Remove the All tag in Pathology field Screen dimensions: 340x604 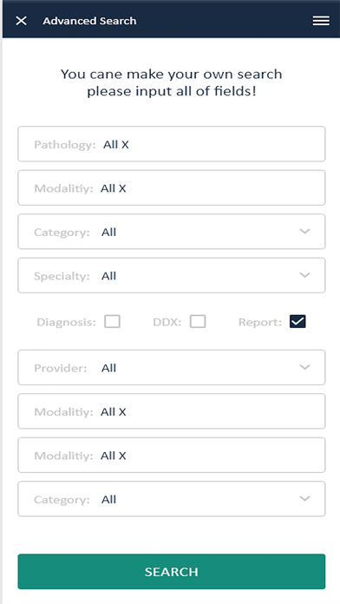tap(125, 145)
